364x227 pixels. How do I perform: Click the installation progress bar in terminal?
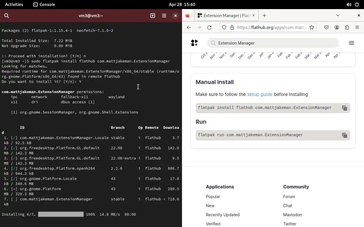(x=61, y=214)
